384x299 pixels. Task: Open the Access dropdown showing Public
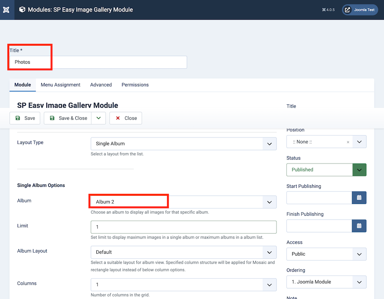click(359, 254)
